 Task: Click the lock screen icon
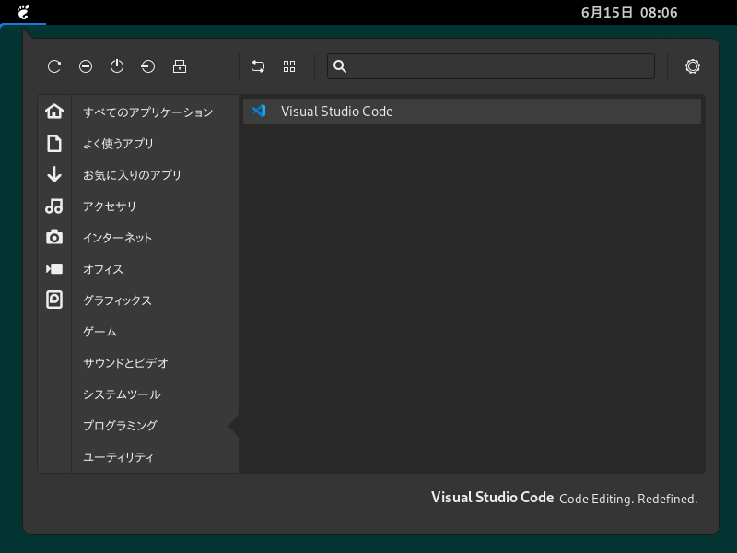pyautogui.click(x=180, y=66)
